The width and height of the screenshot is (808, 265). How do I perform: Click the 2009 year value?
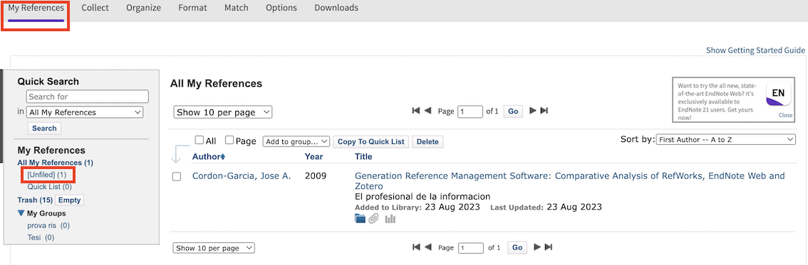316,176
